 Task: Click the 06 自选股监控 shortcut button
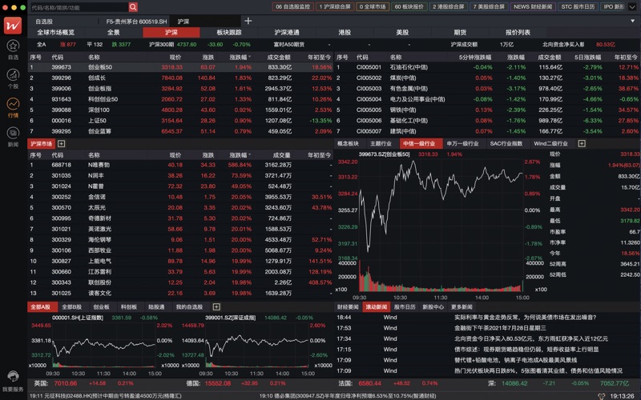(x=292, y=7)
